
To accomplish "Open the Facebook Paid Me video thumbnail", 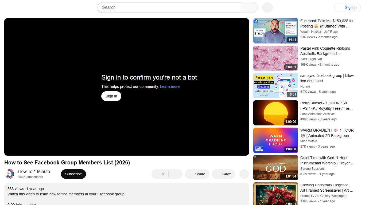I will tap(275, 30).
